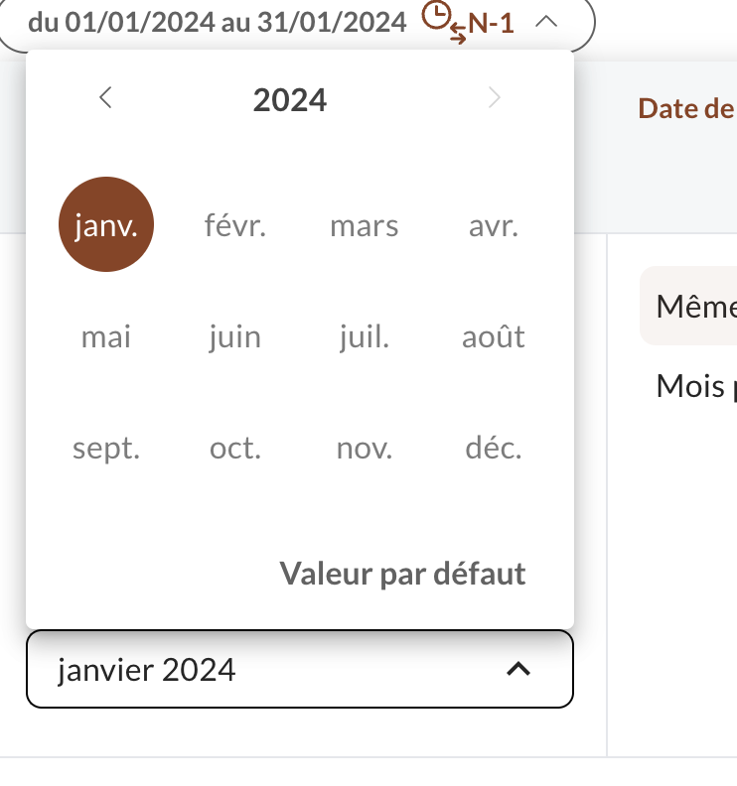This screenshot has width=737, height=786.
Task: Go to previous year with left chevron
Action: 106,97
